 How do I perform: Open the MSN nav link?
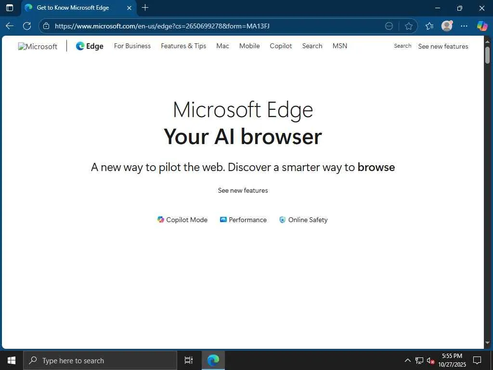tap(339, 46)
